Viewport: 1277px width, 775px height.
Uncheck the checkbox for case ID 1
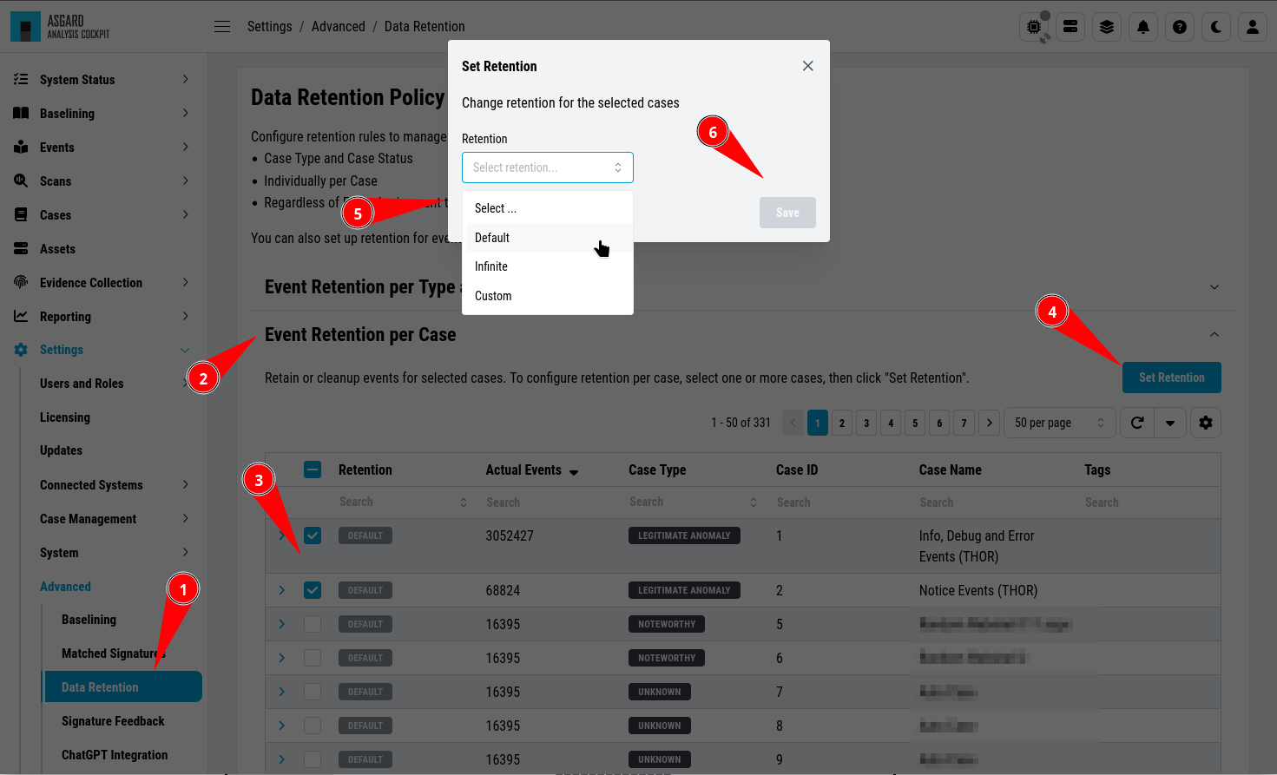pyautogui.click(x=313, y=535)
